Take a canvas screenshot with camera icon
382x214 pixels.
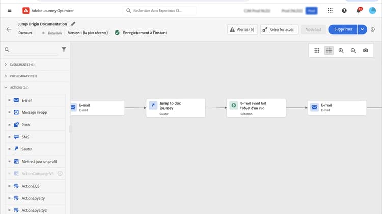click(x=365, y=50)
